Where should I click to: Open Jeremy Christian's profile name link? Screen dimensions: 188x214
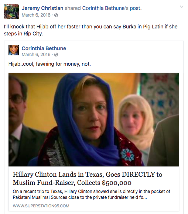click(42, 8)
